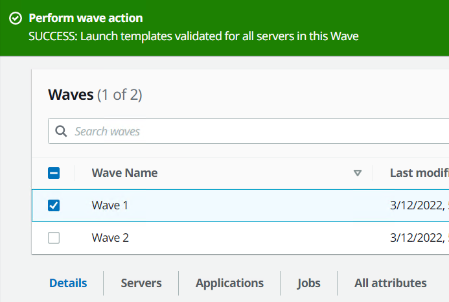
Task: Select the Wave 2 row name
Action: click(x=110, y=238)
